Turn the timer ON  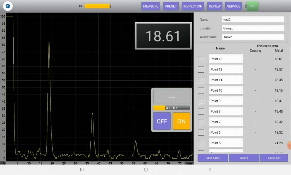tap(181, 121)
